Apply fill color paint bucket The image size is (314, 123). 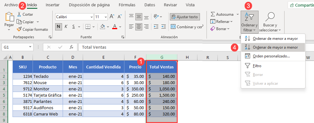tap(102, 26)
